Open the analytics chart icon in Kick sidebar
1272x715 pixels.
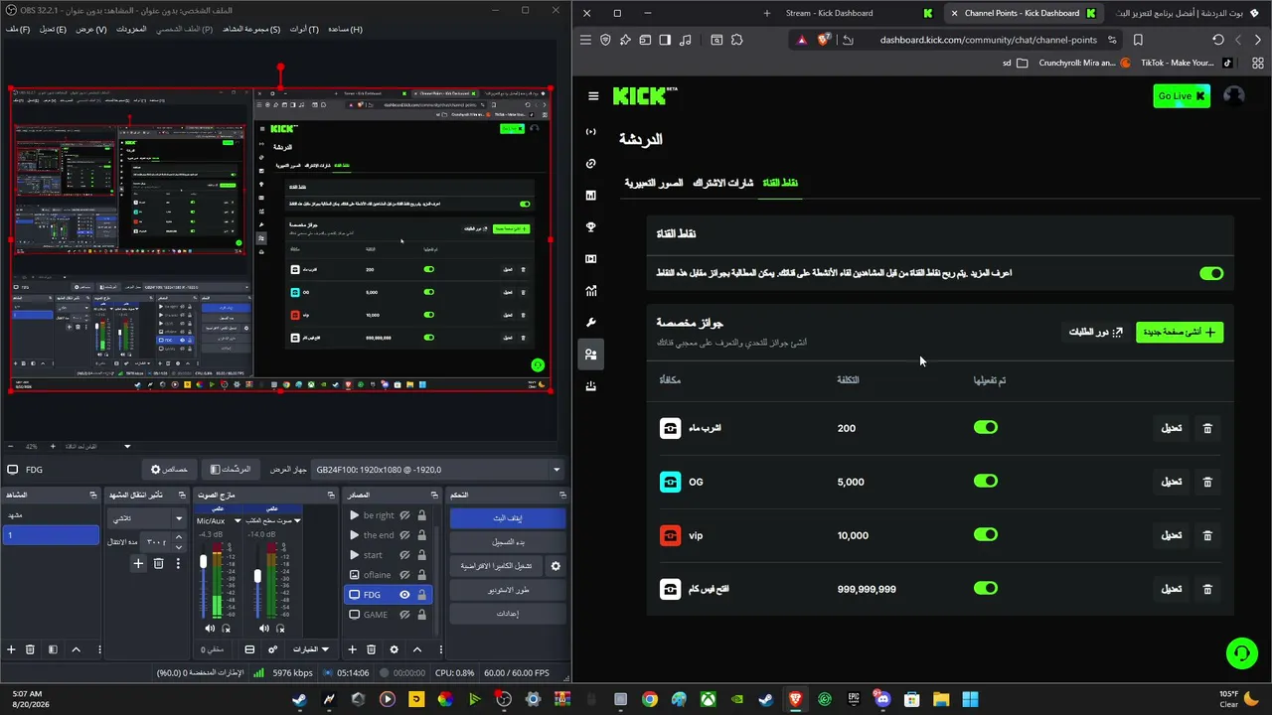(x=591, y=291)
